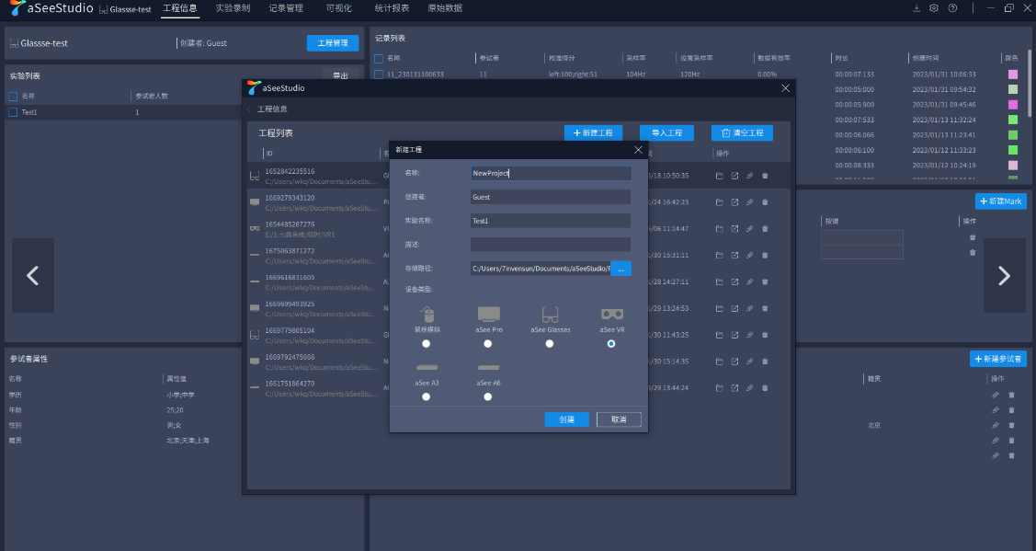Open the help question-mark icon
The width and height of the screenshot is (1036, 551).
(952, 8)
